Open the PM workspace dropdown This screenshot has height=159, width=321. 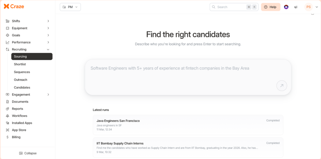coord(70,7)
